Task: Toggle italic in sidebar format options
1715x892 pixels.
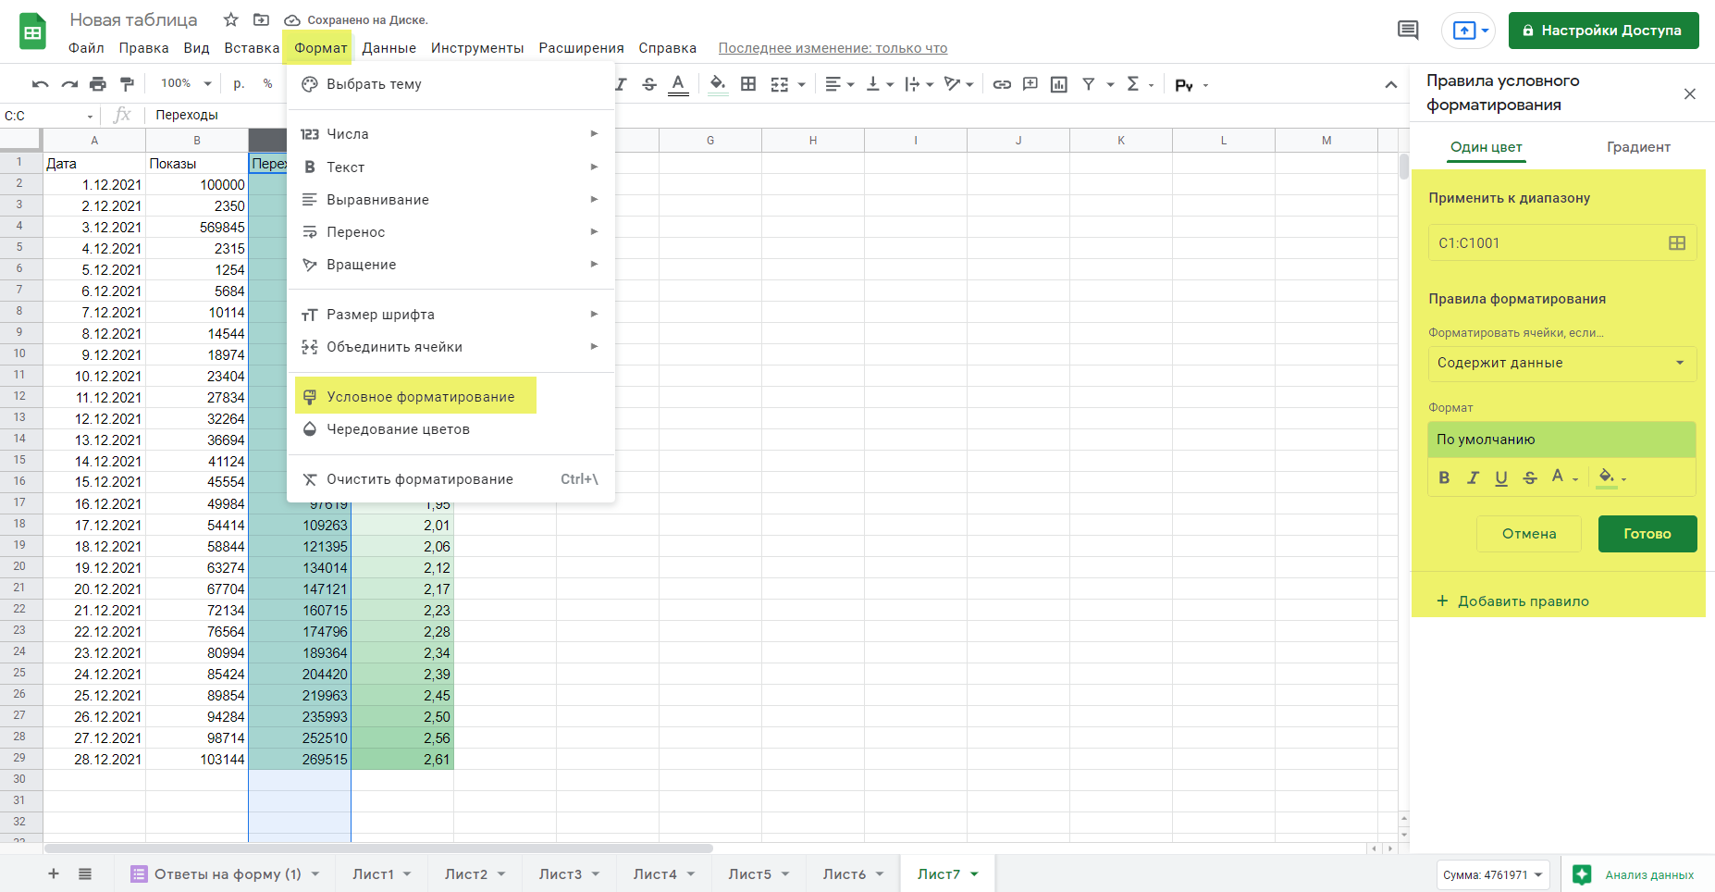Action: (x=1473, y=477)
